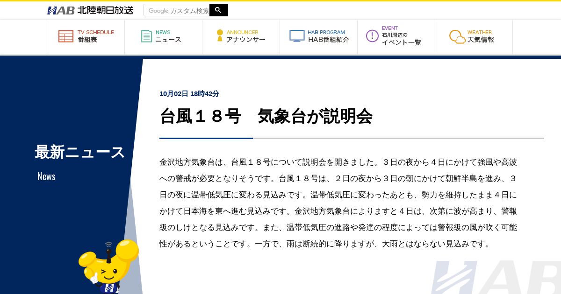561x294 pixels.
Task: Click the event exclamation icon
Action: 372,36
